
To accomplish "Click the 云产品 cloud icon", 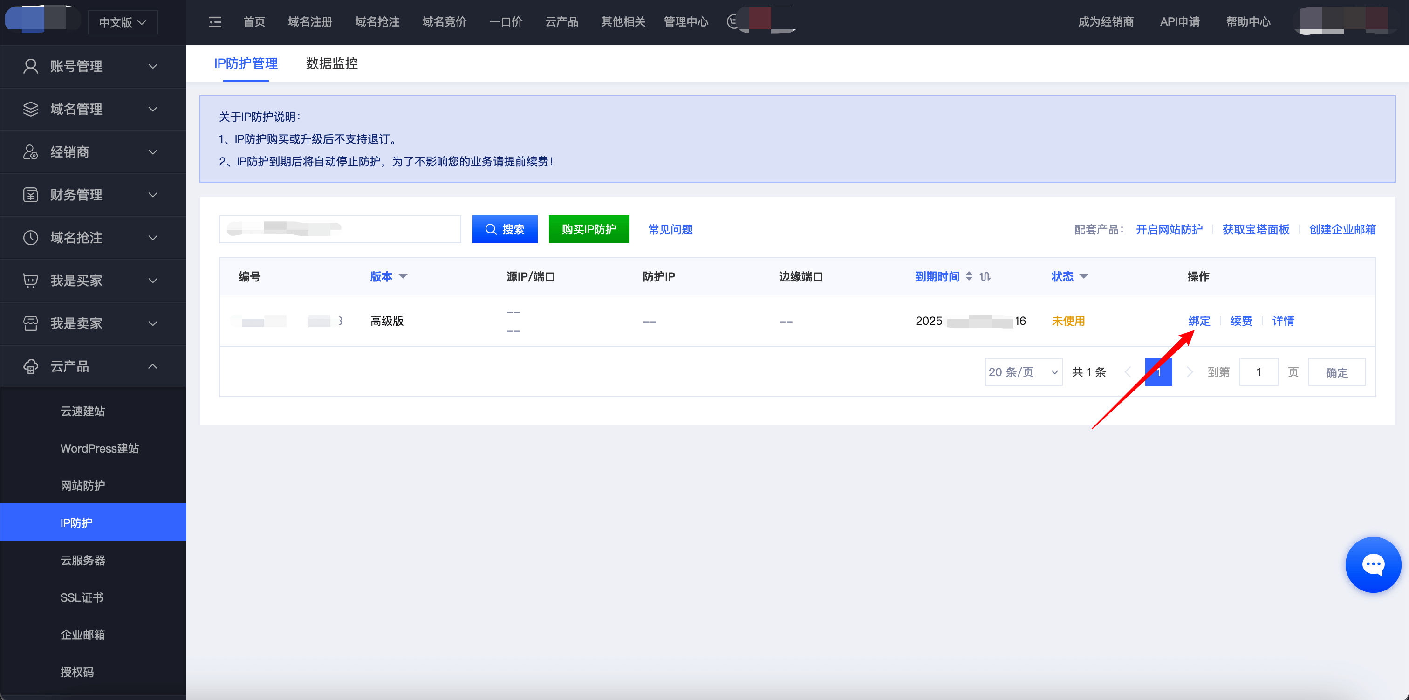I will (x=31, y=366).
